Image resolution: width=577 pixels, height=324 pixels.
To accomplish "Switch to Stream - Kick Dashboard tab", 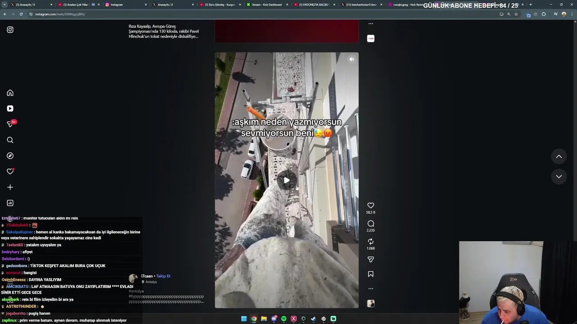I will (x=267, y=4).
